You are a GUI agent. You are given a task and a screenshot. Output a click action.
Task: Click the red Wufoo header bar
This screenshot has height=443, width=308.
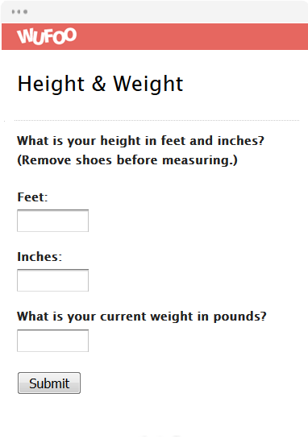(155, 37)
